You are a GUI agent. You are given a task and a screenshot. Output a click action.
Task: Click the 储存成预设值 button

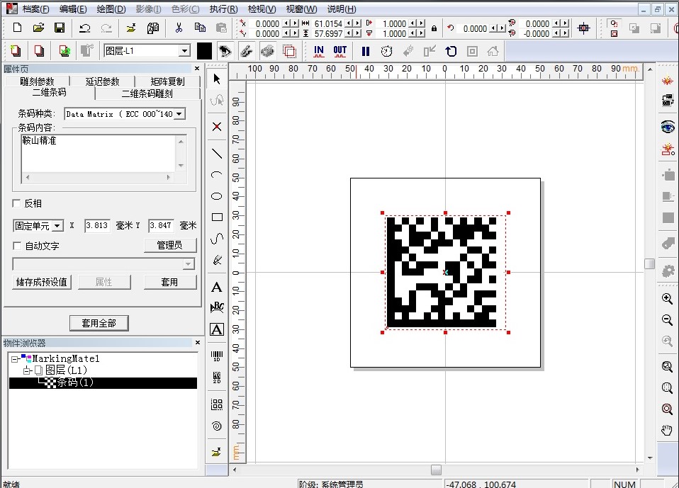pyautogui.click(x=42, y=282)
